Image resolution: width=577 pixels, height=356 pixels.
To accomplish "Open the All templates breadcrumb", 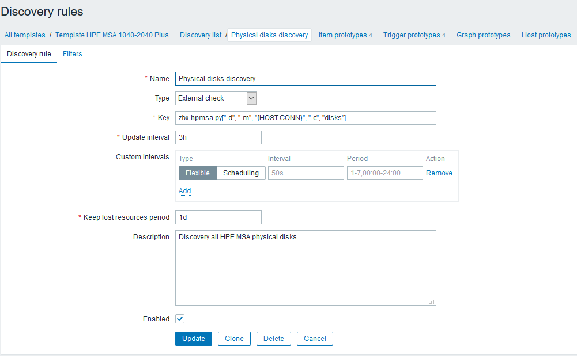I will click(25, 35).
